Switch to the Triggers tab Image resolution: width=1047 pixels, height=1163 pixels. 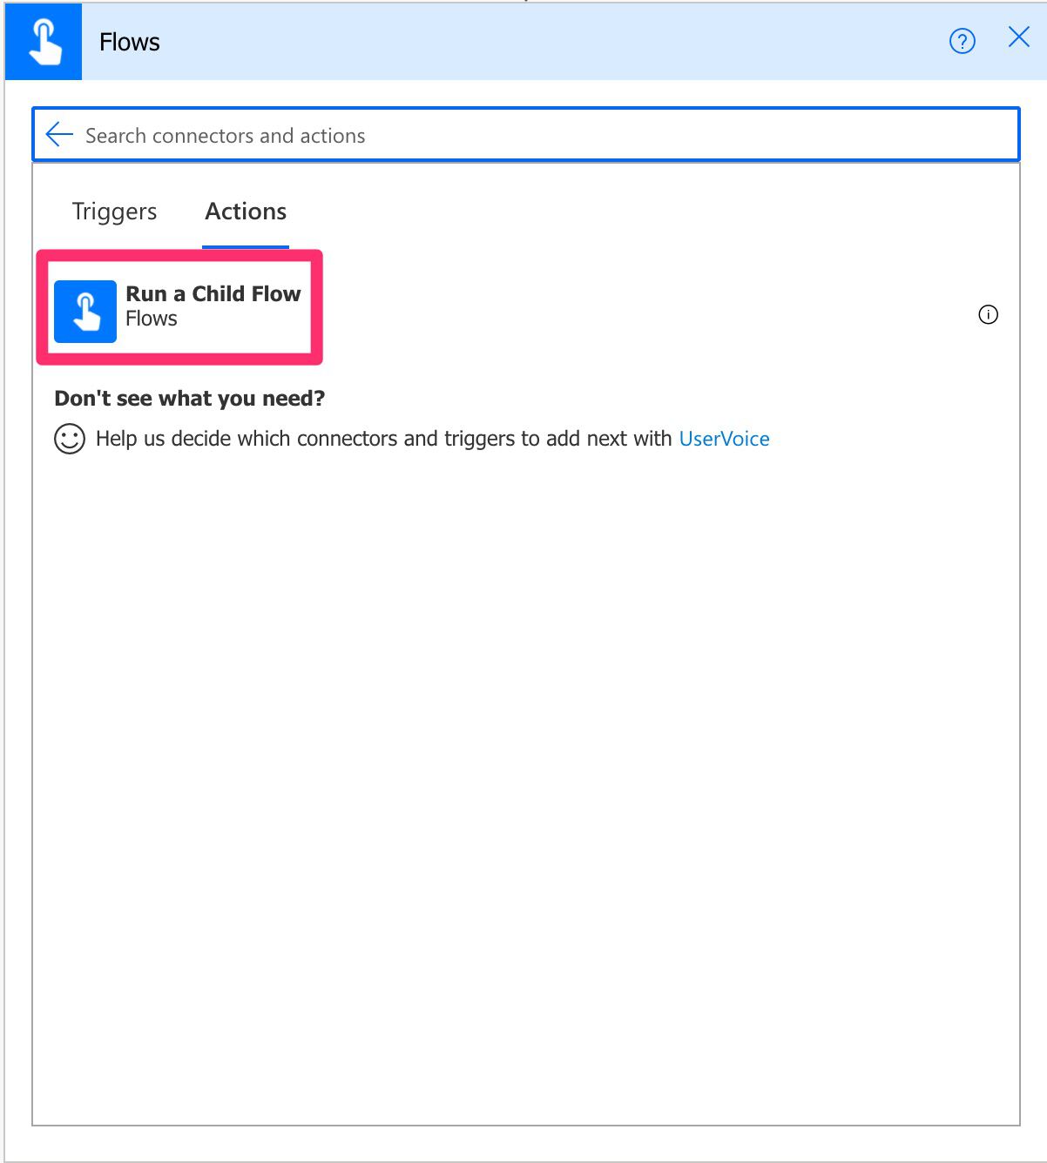click(113, 211)
